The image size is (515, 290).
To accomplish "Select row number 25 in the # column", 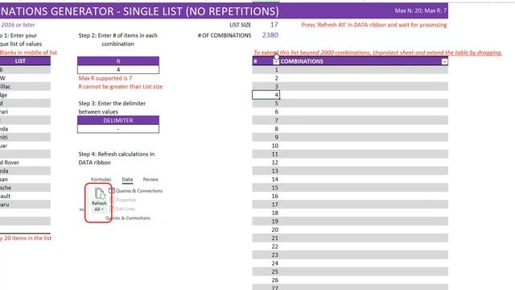I will pos(266,272).
